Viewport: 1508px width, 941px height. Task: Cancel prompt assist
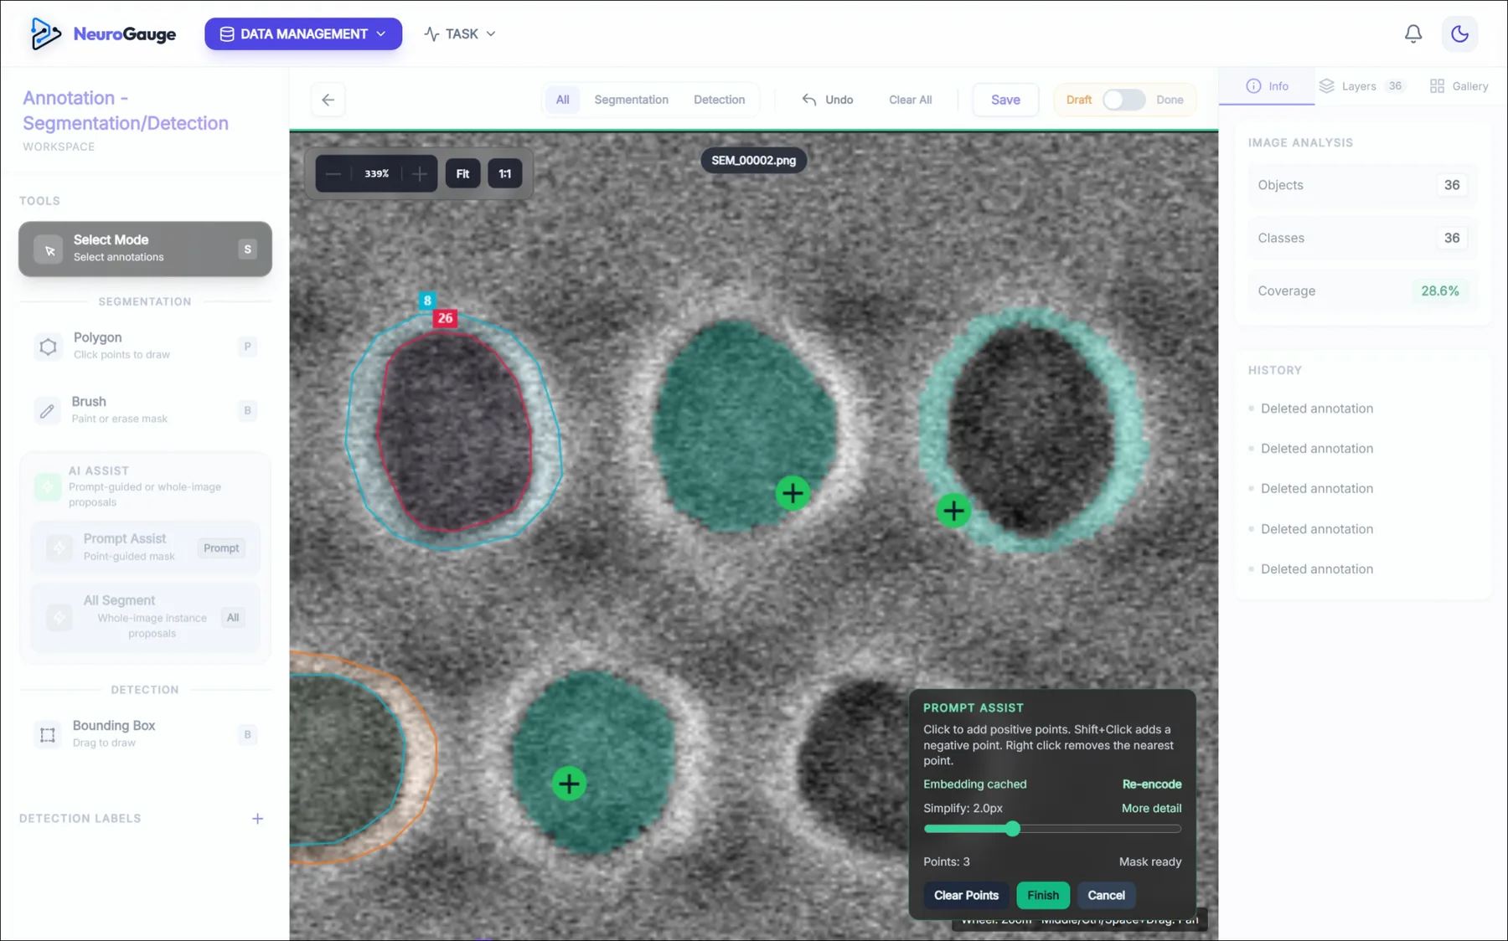click(1106, 895)
